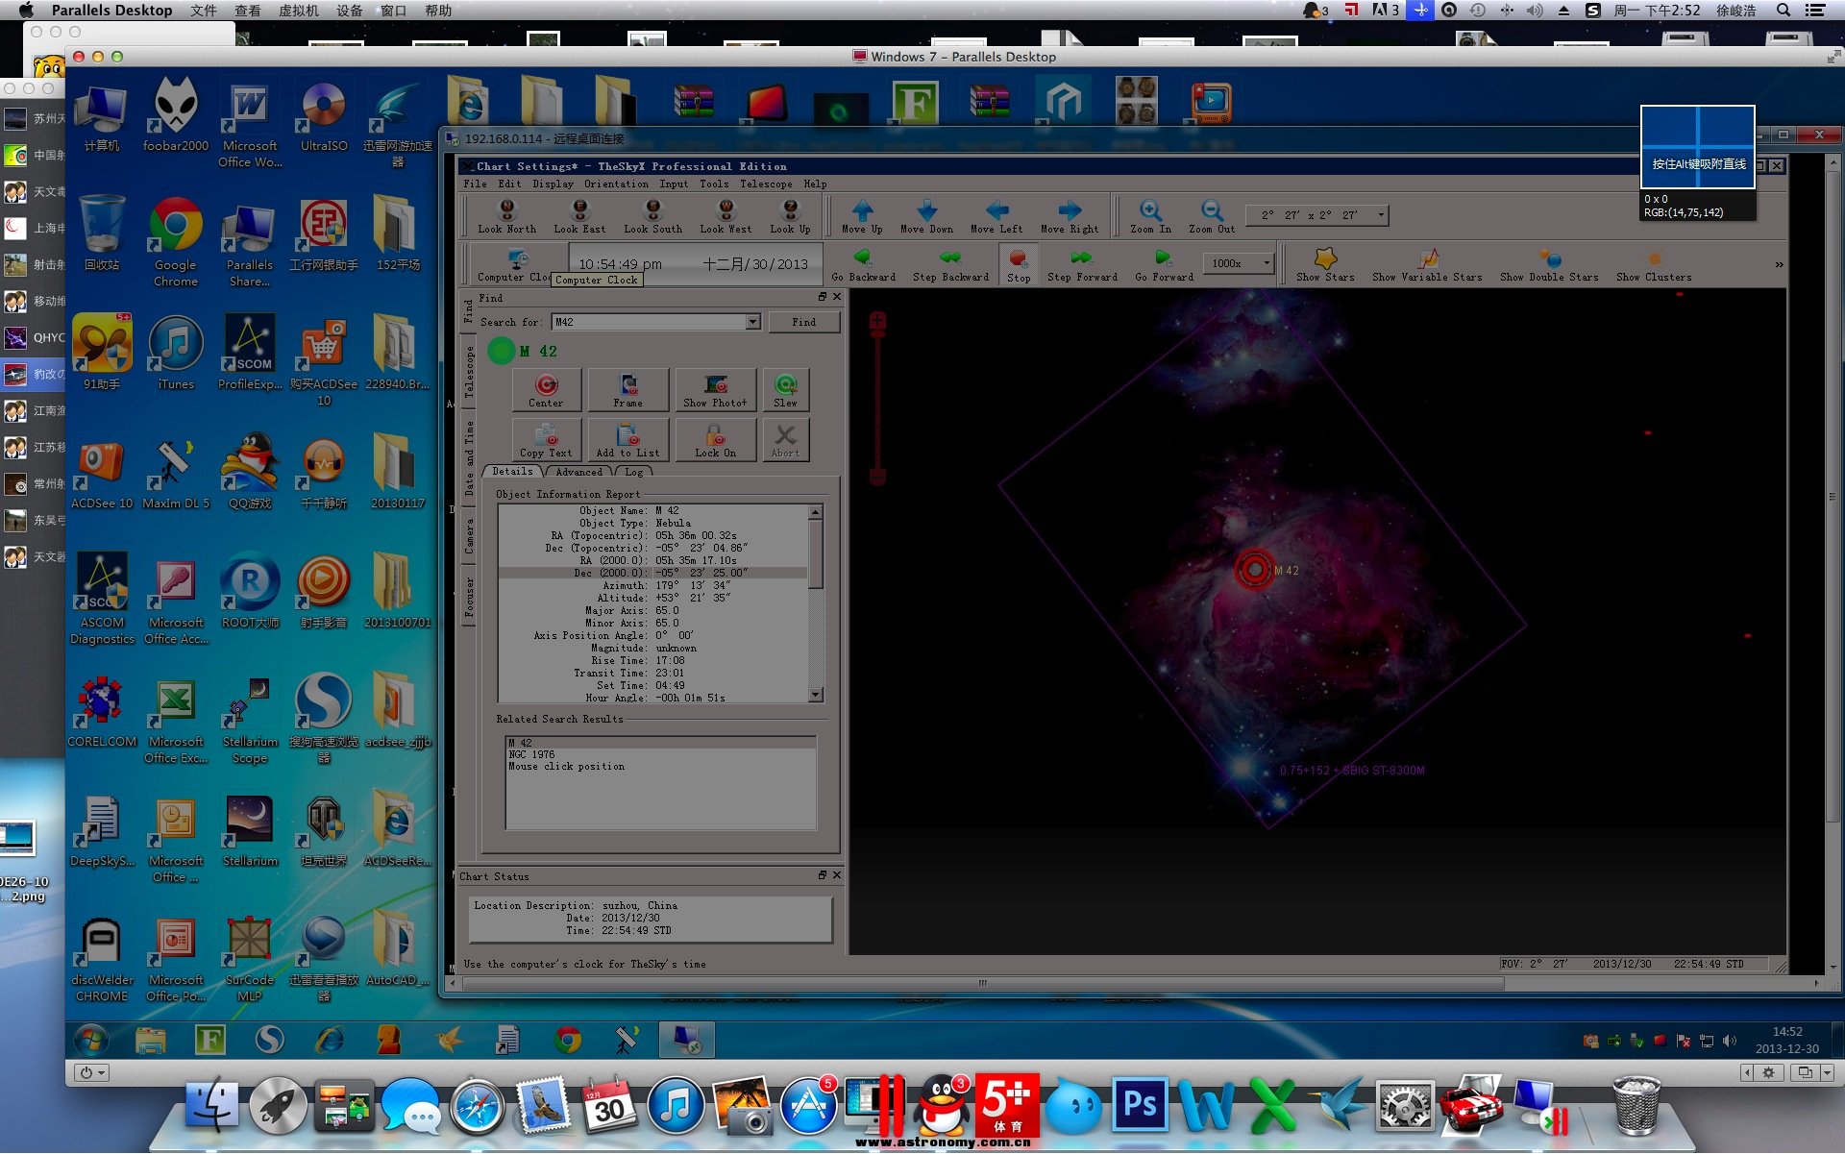Screen dimensions: 1845x1154
Task: Switch to Log tab
Action: click(634, 472)
